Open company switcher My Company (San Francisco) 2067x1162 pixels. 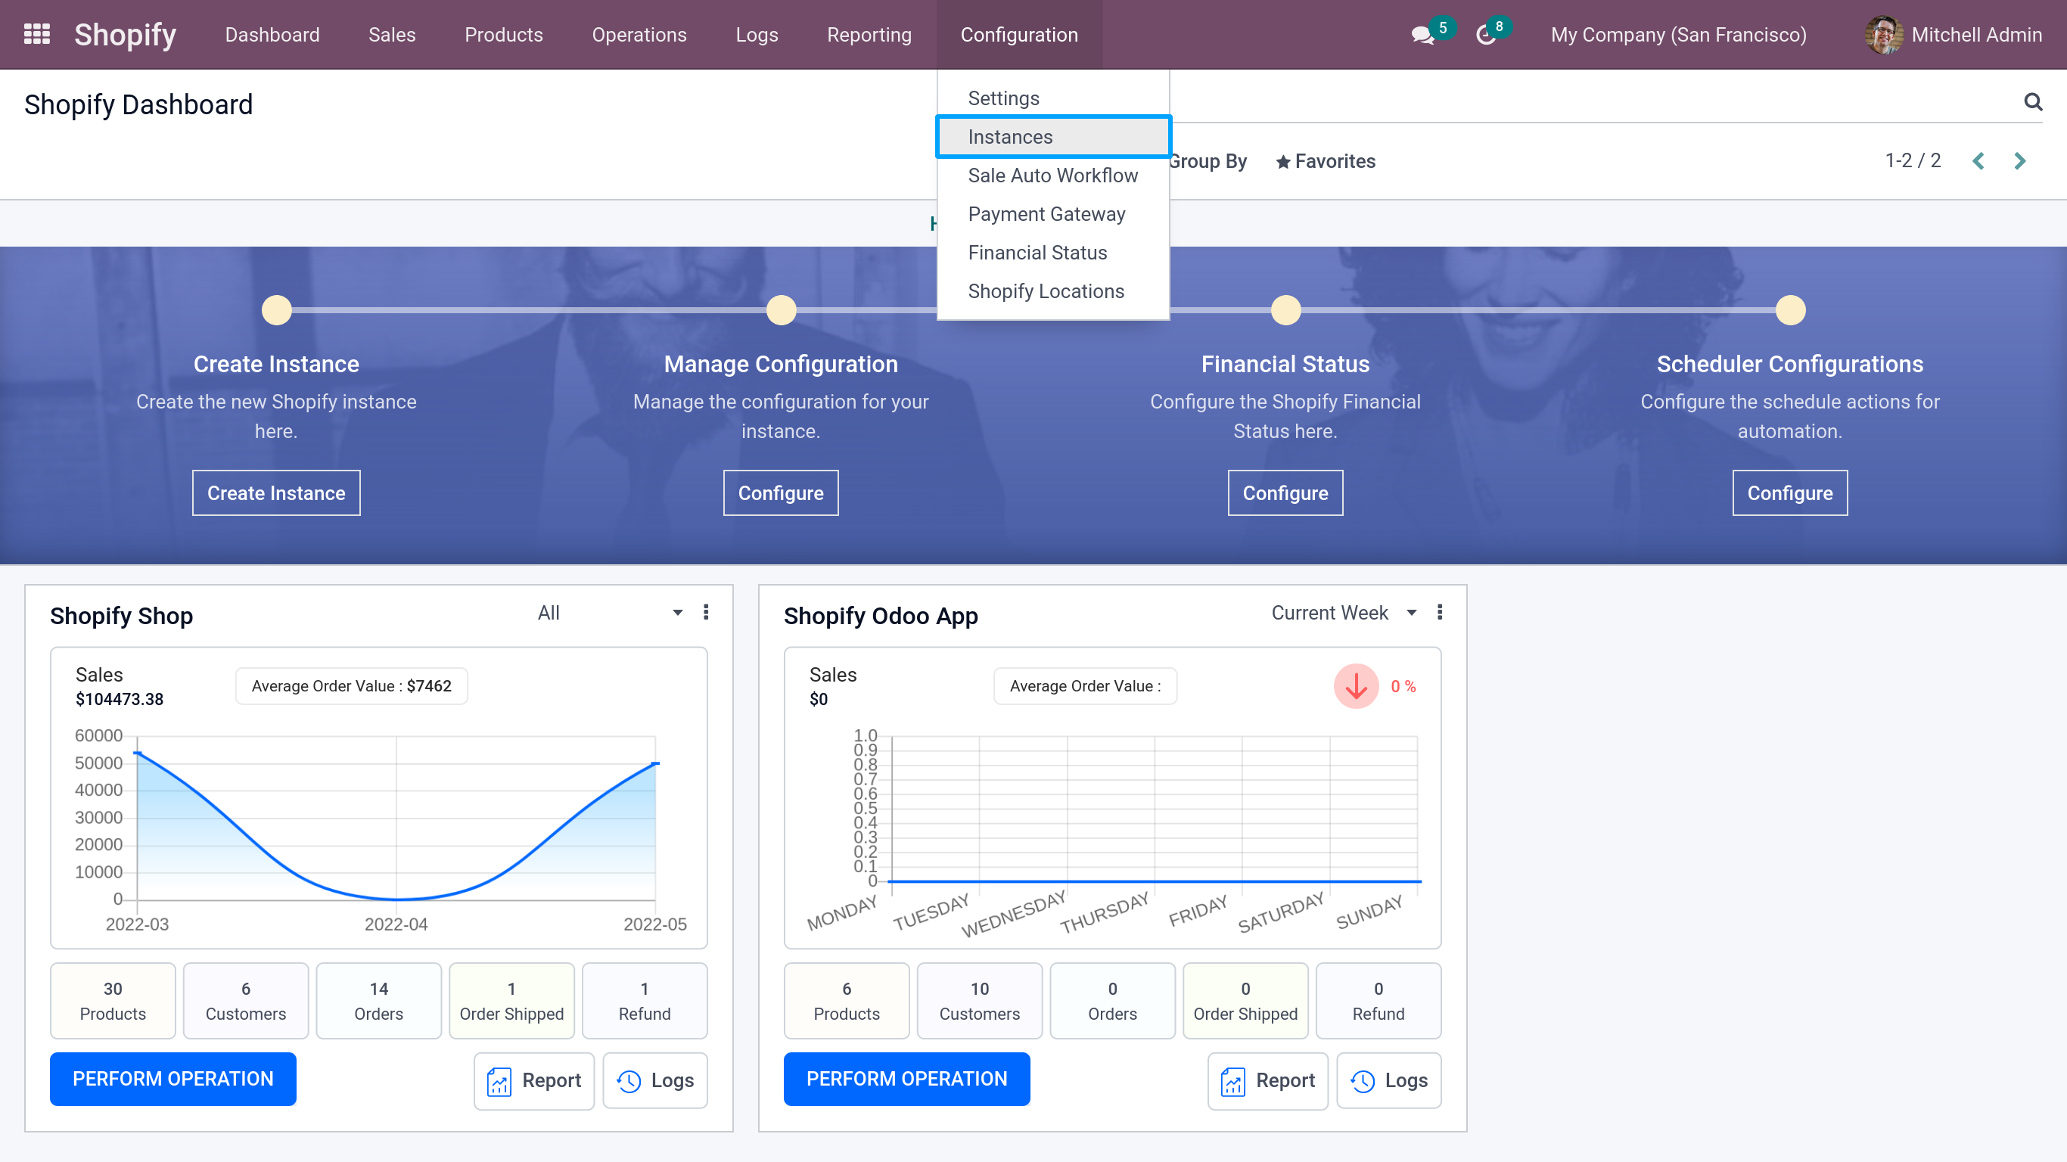[x=1679, y=35]
